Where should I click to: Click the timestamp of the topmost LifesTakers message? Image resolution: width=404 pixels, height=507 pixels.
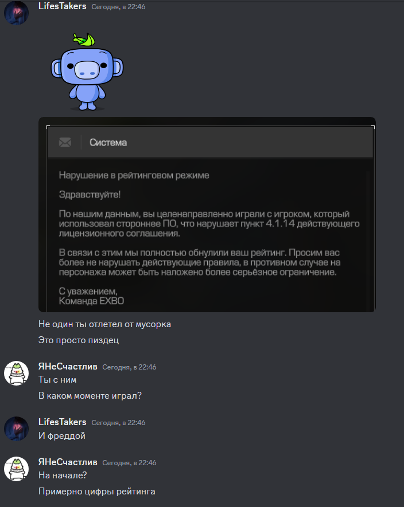click(x=118, y=7)
